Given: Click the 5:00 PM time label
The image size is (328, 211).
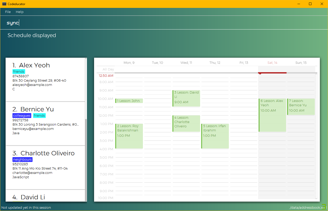Looking at the screenshot, I should click(107, 157).
